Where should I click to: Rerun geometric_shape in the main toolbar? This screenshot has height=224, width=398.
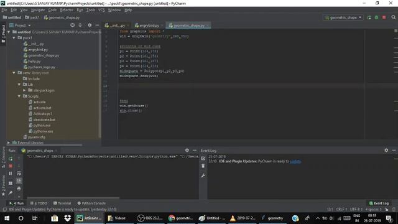tap(369, 17)
